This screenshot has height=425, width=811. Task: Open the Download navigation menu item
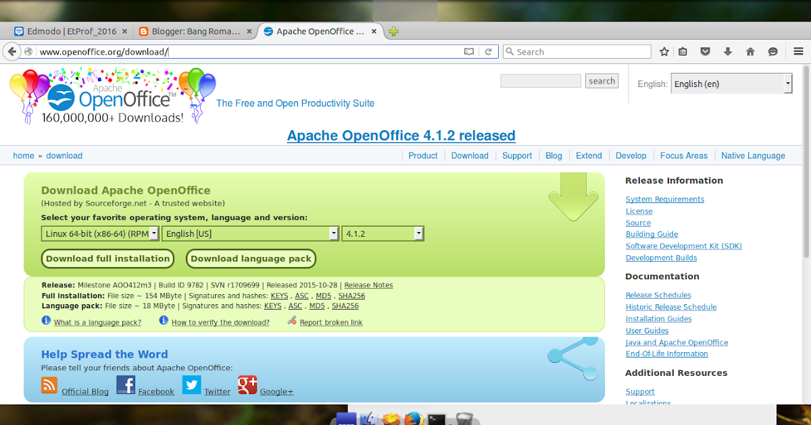pos(470,156)
